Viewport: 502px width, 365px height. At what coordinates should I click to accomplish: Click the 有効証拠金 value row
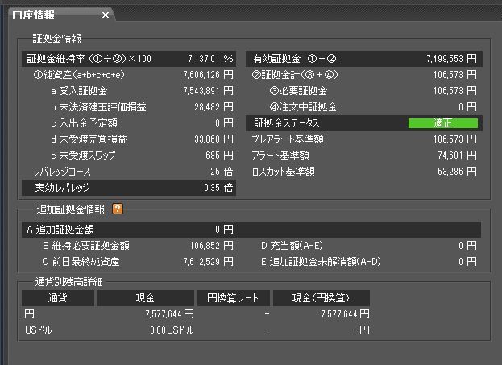363,59
